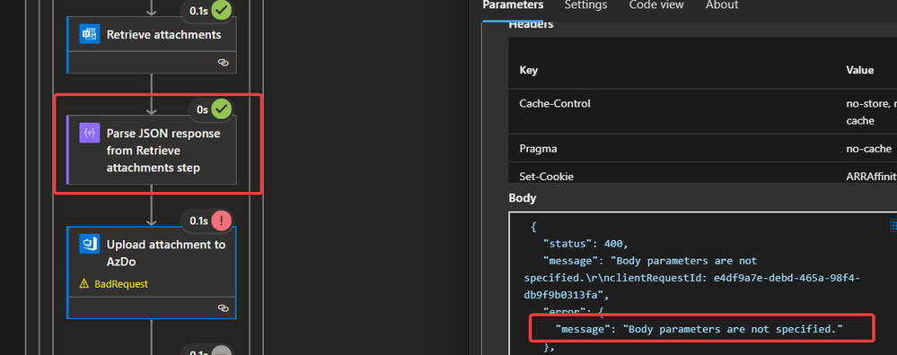Image resolution: width=897 pixels, height=355 pixels.
Task: Click the green success check above Retrieve attachments
Action: pyautogui.click(x=222, y=10)
